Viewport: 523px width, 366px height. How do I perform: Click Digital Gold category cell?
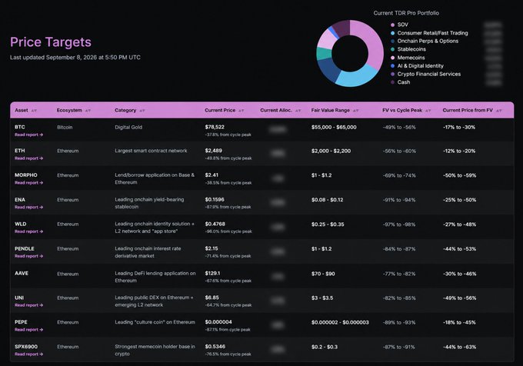click(x=128, y=128)
